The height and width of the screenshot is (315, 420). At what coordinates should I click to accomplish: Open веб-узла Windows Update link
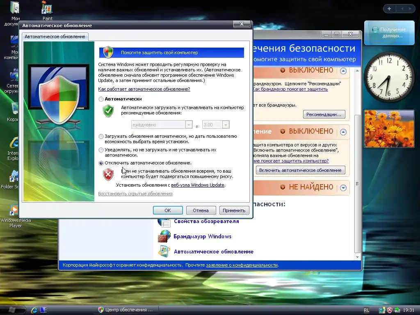pos(198,185)
